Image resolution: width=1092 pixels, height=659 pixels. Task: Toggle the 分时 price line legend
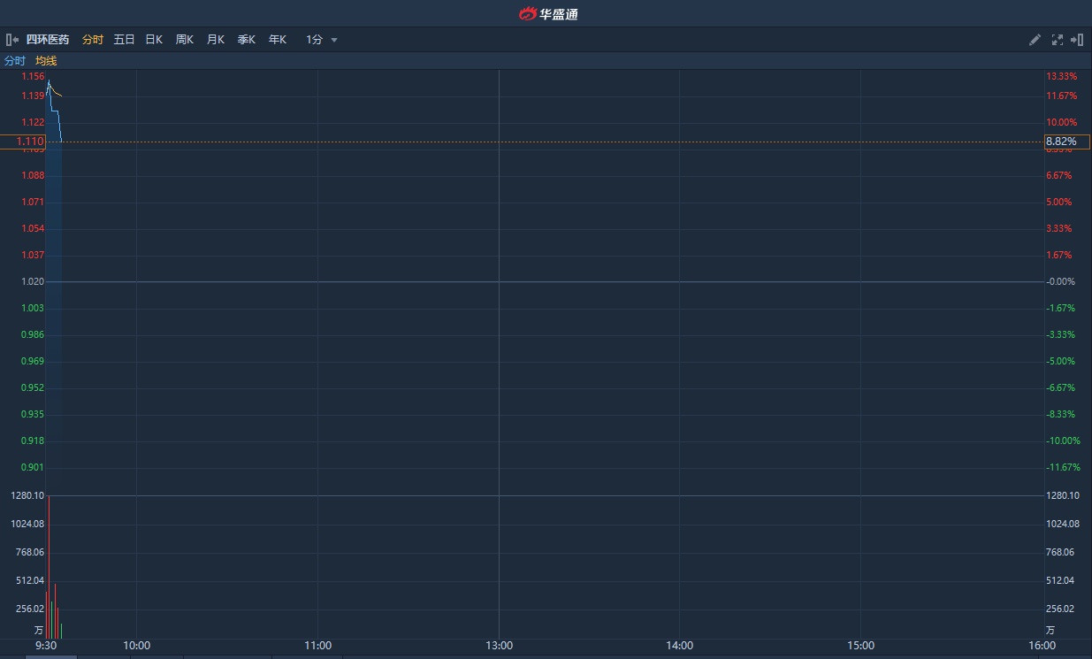coord(15,61)
